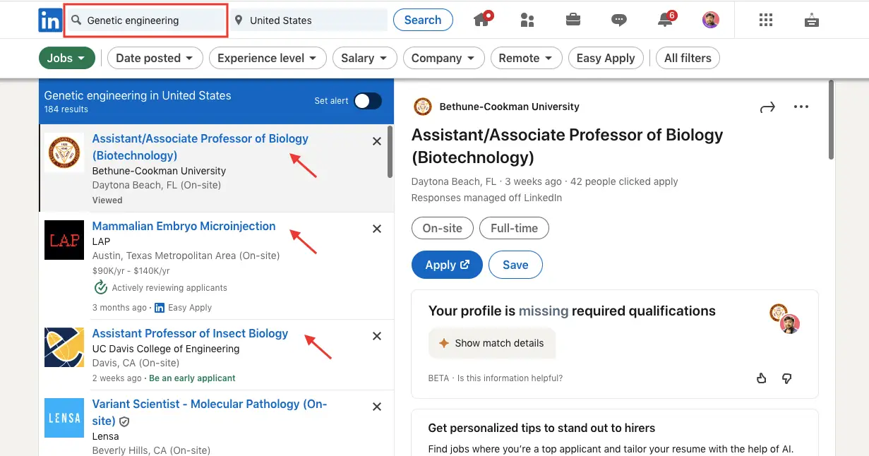
Task: Click the UC Davis College of Engineering logo
Action: coord(64,347)
